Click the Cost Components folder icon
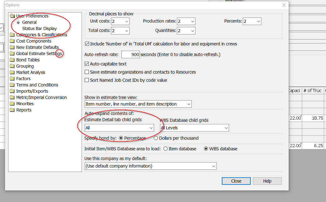This screenshot has width=326, height=202. coord(12,41)
